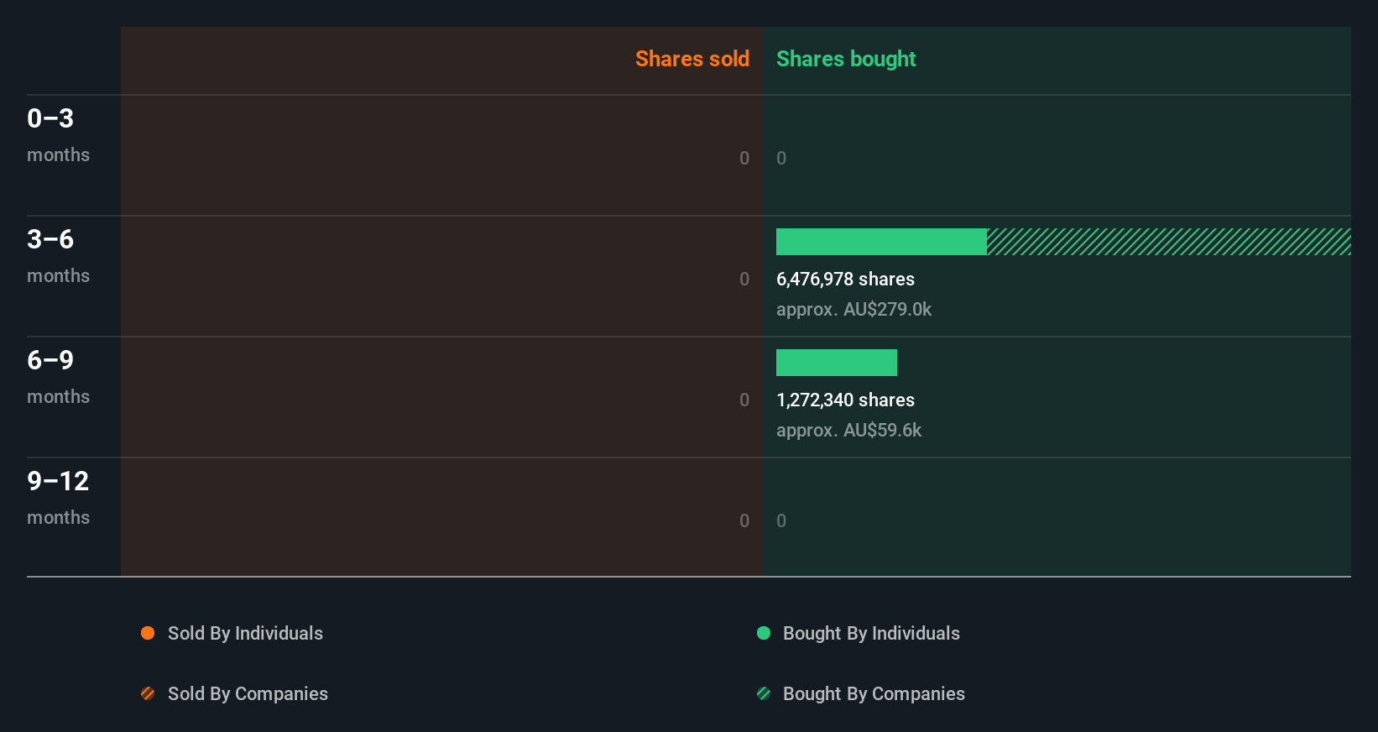The width and height of the screenshot is (1378, 732).
Task: Select the 3–6 months row label
Action: [x=58, y=256]
